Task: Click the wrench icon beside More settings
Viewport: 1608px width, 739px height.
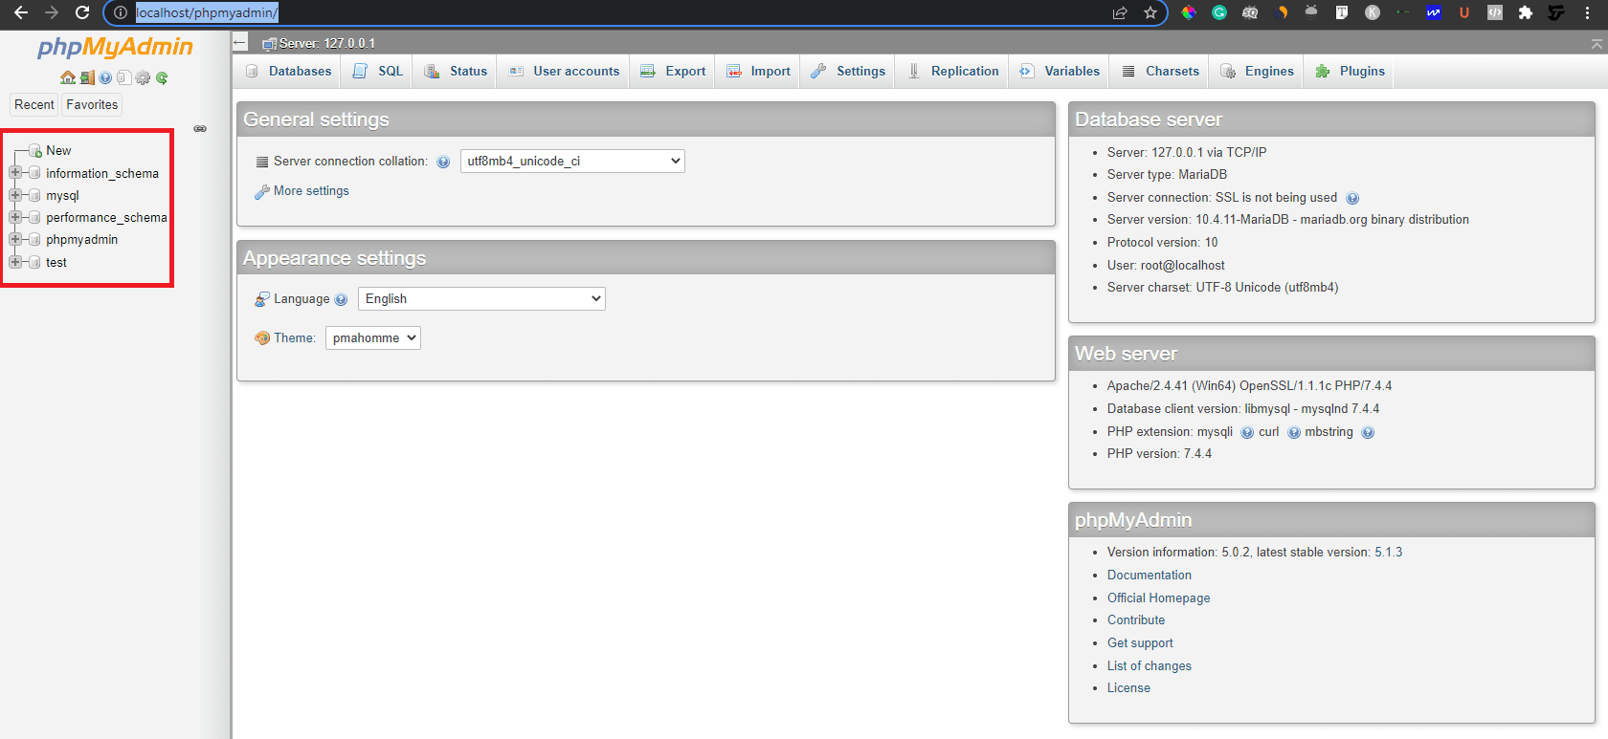Action: point(261,191)
